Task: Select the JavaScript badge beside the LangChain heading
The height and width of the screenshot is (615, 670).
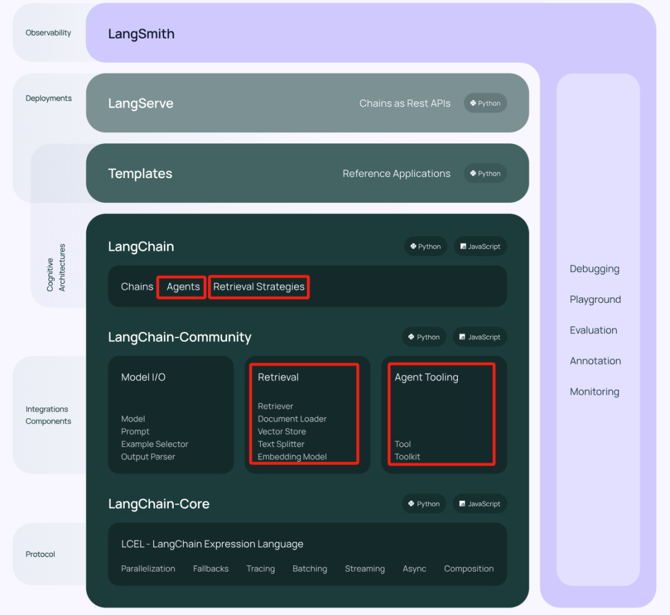Action: click(480, 246)
